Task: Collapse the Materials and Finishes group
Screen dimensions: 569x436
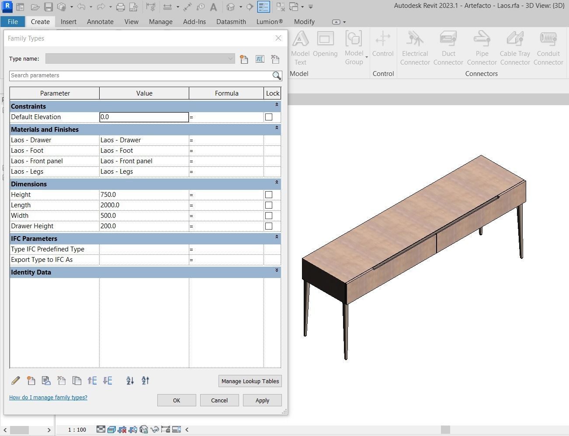Action: pos(277,128)
